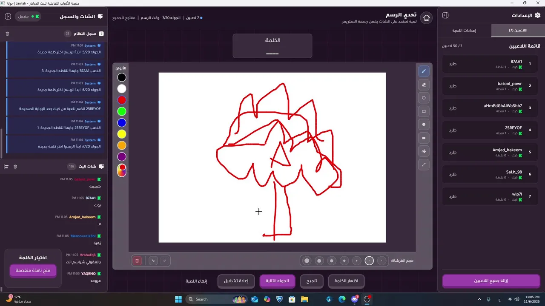Screen dimensions: 545x306
Task: Select the eraser tool
Action: tap(424, 85)
